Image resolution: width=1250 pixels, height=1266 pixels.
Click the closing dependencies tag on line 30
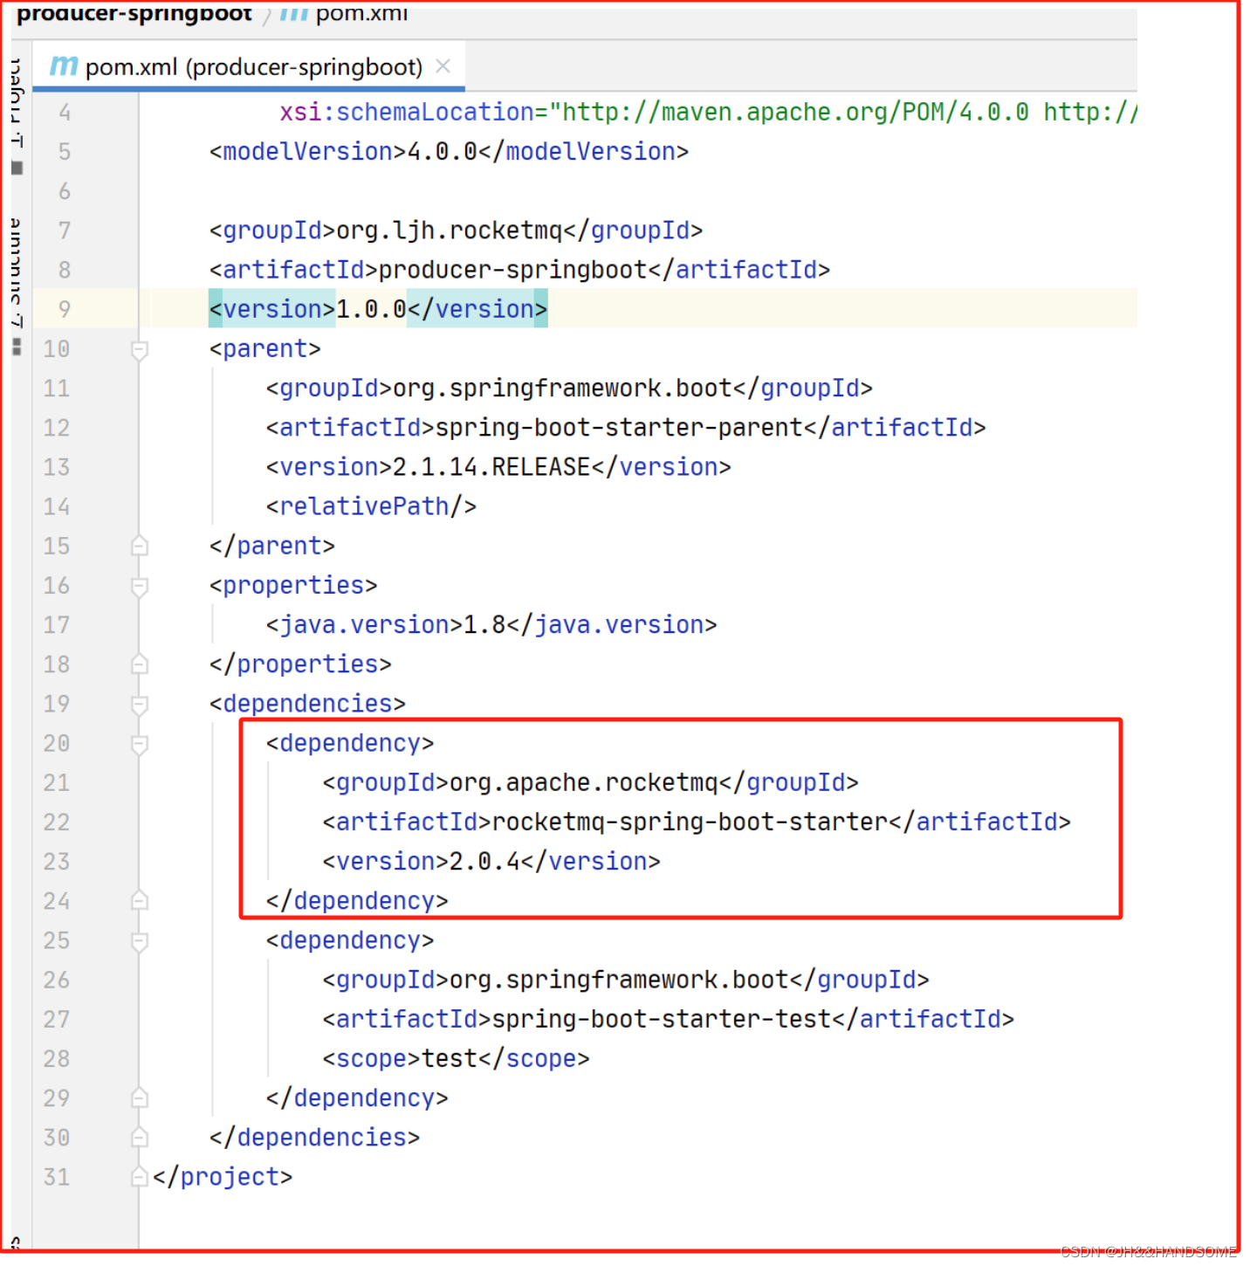[315, 1138]
